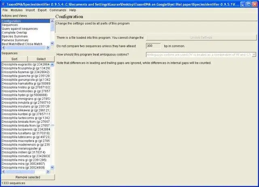
Task: Select Drosophila madeirensis sequence
Action: pyautogui.click(x=25, y=145)
